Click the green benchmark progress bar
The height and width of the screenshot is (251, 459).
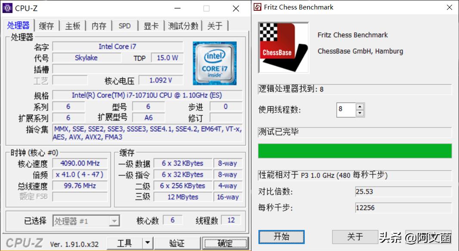pos(354,152)
